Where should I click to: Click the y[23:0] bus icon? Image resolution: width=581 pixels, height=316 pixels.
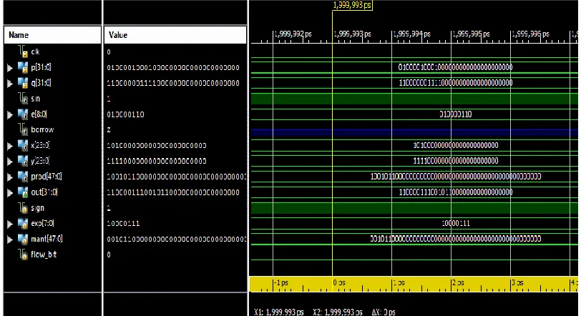point(23,161)
